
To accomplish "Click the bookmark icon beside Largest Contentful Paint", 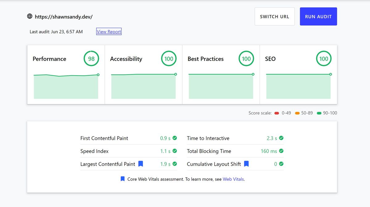I will coord(141,164).
